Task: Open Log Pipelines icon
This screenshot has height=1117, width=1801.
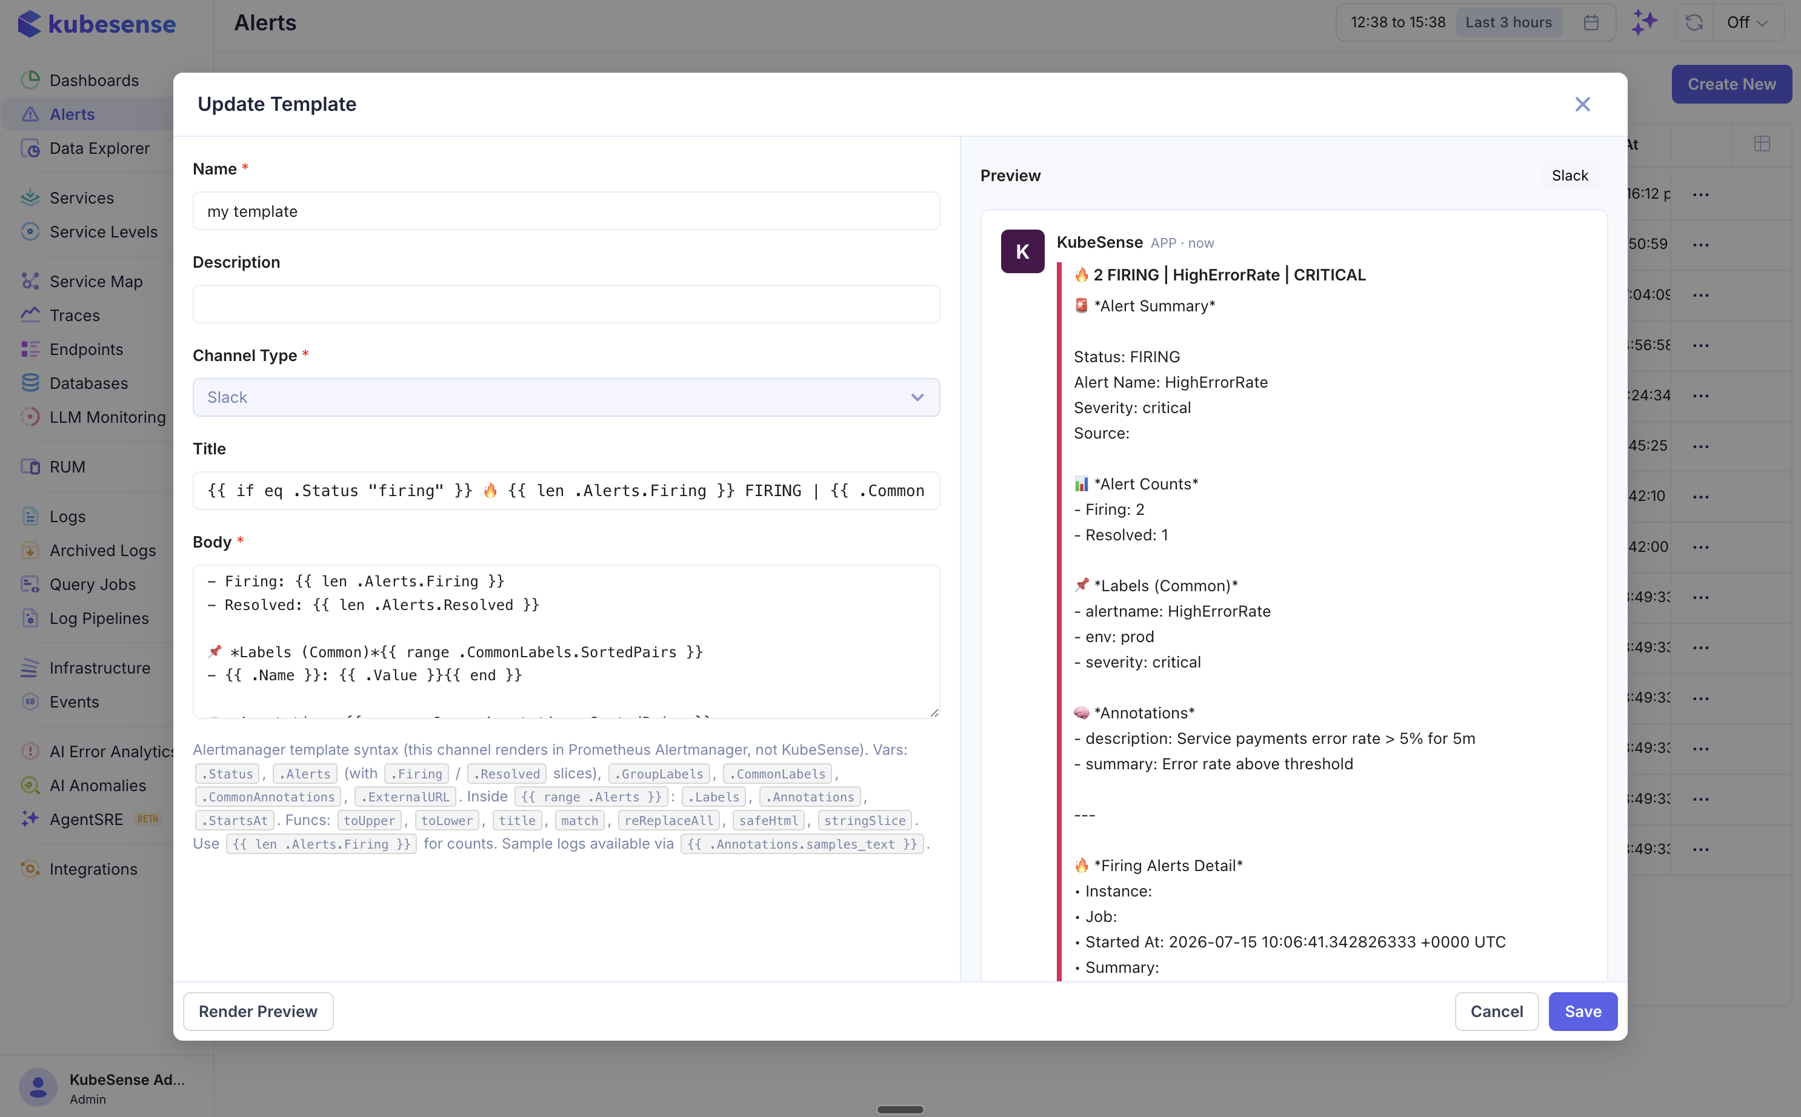Action: coord(30,618)
